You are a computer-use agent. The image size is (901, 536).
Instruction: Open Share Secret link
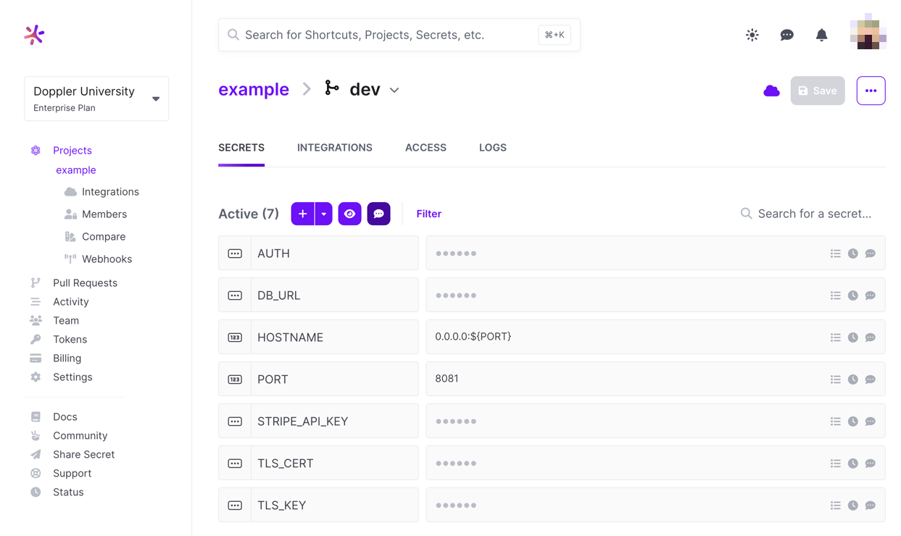click(83, 455)
